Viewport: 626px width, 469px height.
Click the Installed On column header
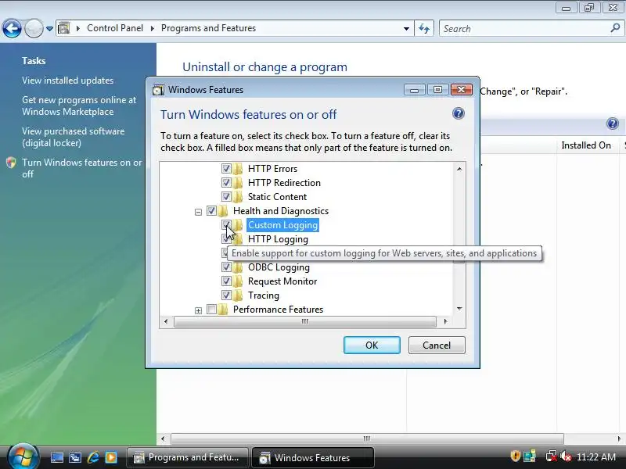[585, 145]
